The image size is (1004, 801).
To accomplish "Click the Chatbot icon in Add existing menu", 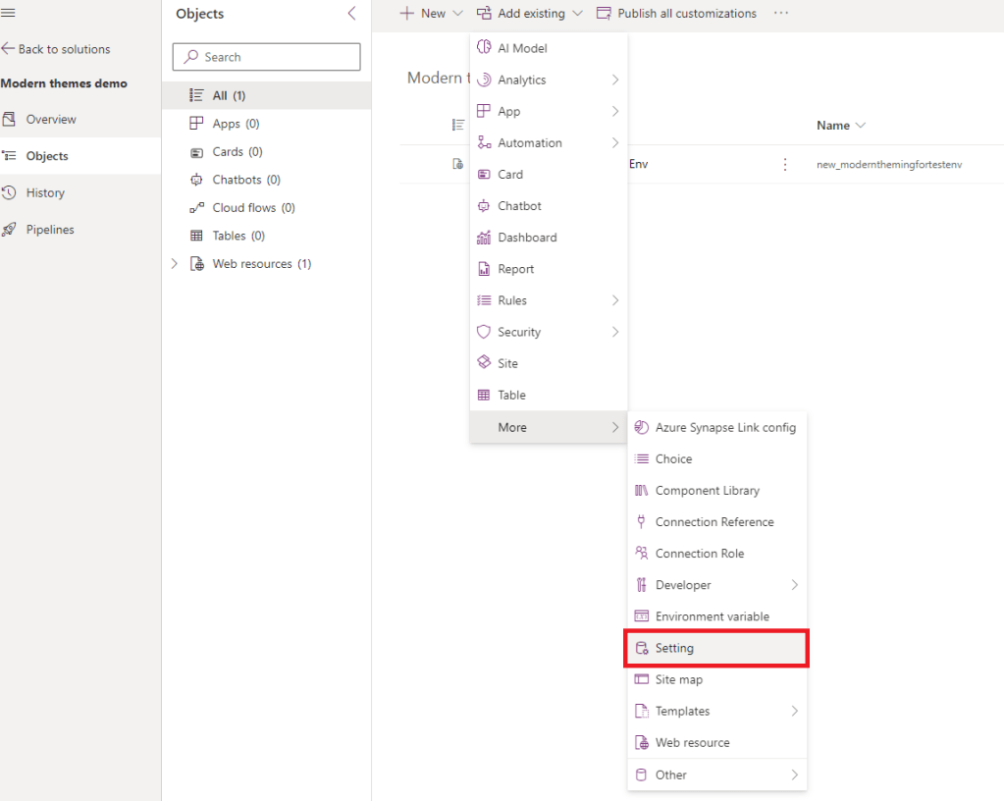I will pyautogui.click(x=483, y=206).
